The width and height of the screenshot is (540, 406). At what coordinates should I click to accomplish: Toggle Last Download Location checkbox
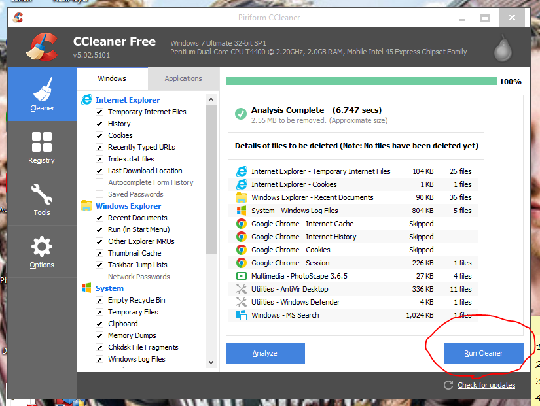(99, 171)
